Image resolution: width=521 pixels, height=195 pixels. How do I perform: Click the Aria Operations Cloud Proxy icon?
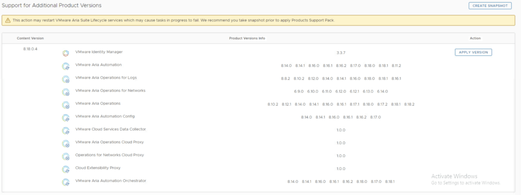pos(66,144)
